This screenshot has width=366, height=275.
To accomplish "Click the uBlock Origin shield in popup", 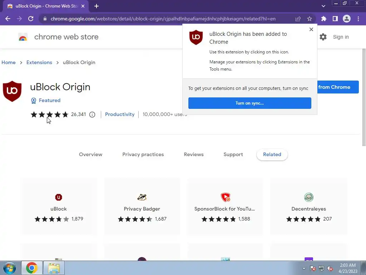I will tap(196, 37).
